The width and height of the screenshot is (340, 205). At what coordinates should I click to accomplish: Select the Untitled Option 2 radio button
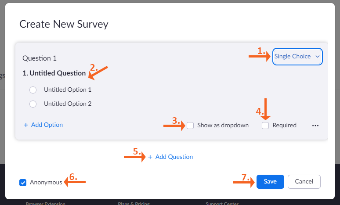(x=33, y=104)
